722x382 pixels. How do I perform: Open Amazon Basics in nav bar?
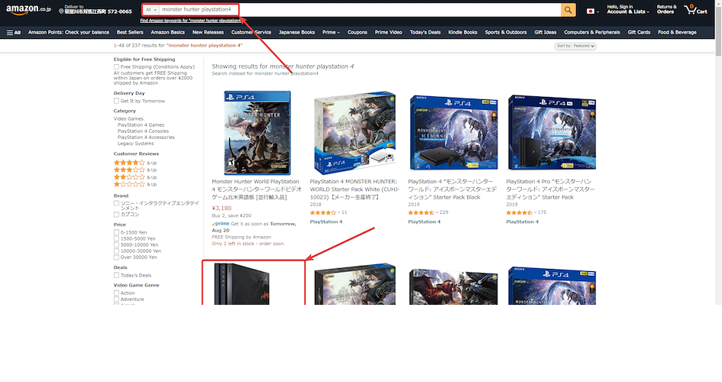point(167,33)
